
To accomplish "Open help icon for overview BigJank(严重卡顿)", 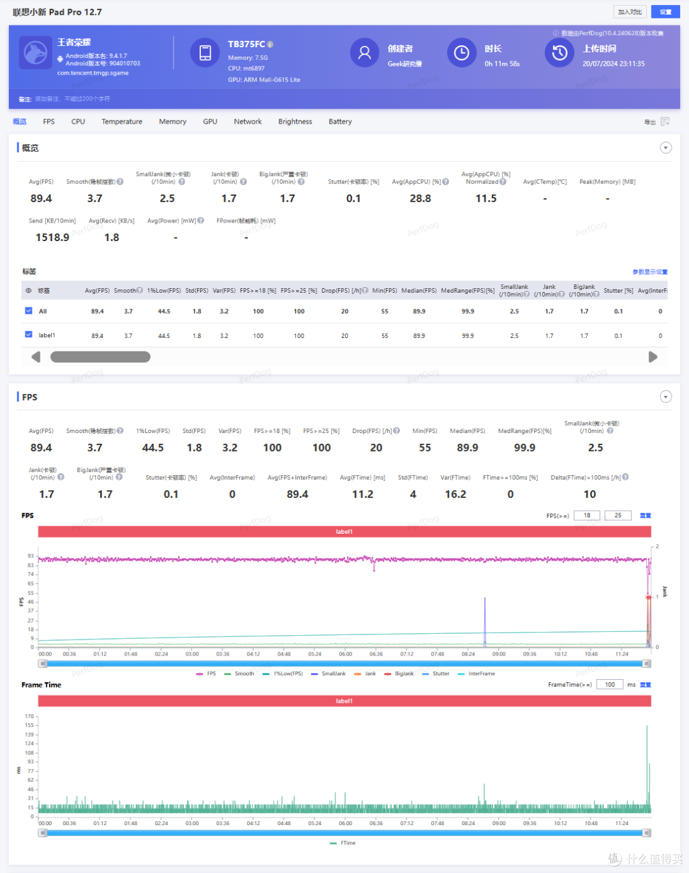I will pyautogui.click(x=301, y=182).
